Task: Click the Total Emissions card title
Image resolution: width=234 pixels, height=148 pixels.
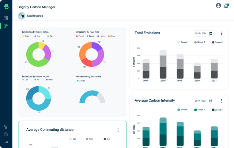Action: point(147,33)
